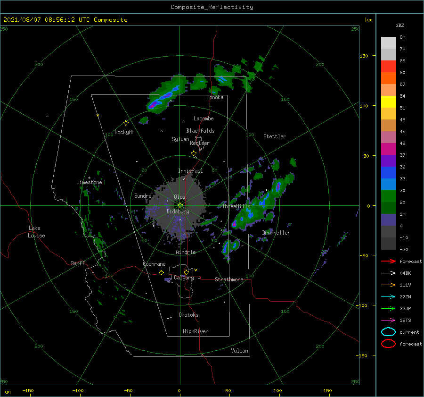Click the yellow diamond marker below Cochrane
Viewport: 424px width, 397px height.
pyautogui.click(x=161, y=272)
